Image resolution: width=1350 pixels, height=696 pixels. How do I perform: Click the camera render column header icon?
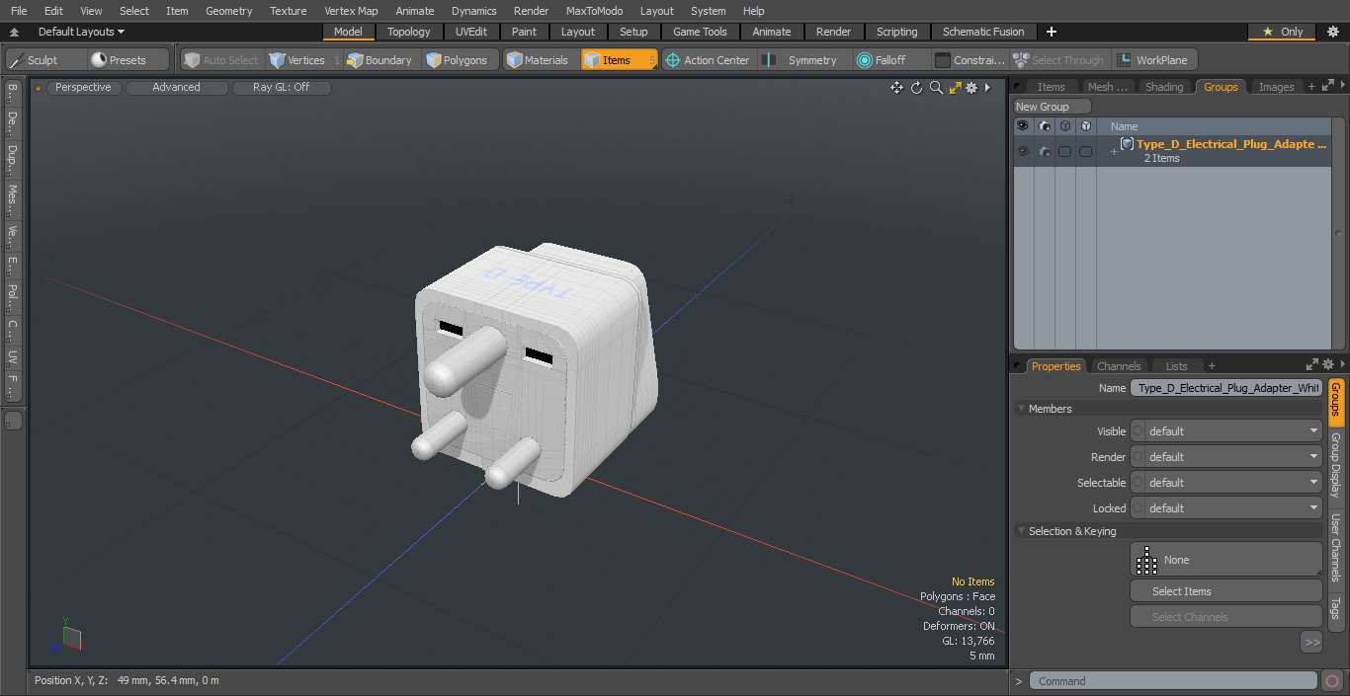[1044, 126]
